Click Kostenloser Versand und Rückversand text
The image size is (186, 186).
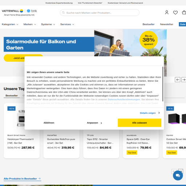125,3
